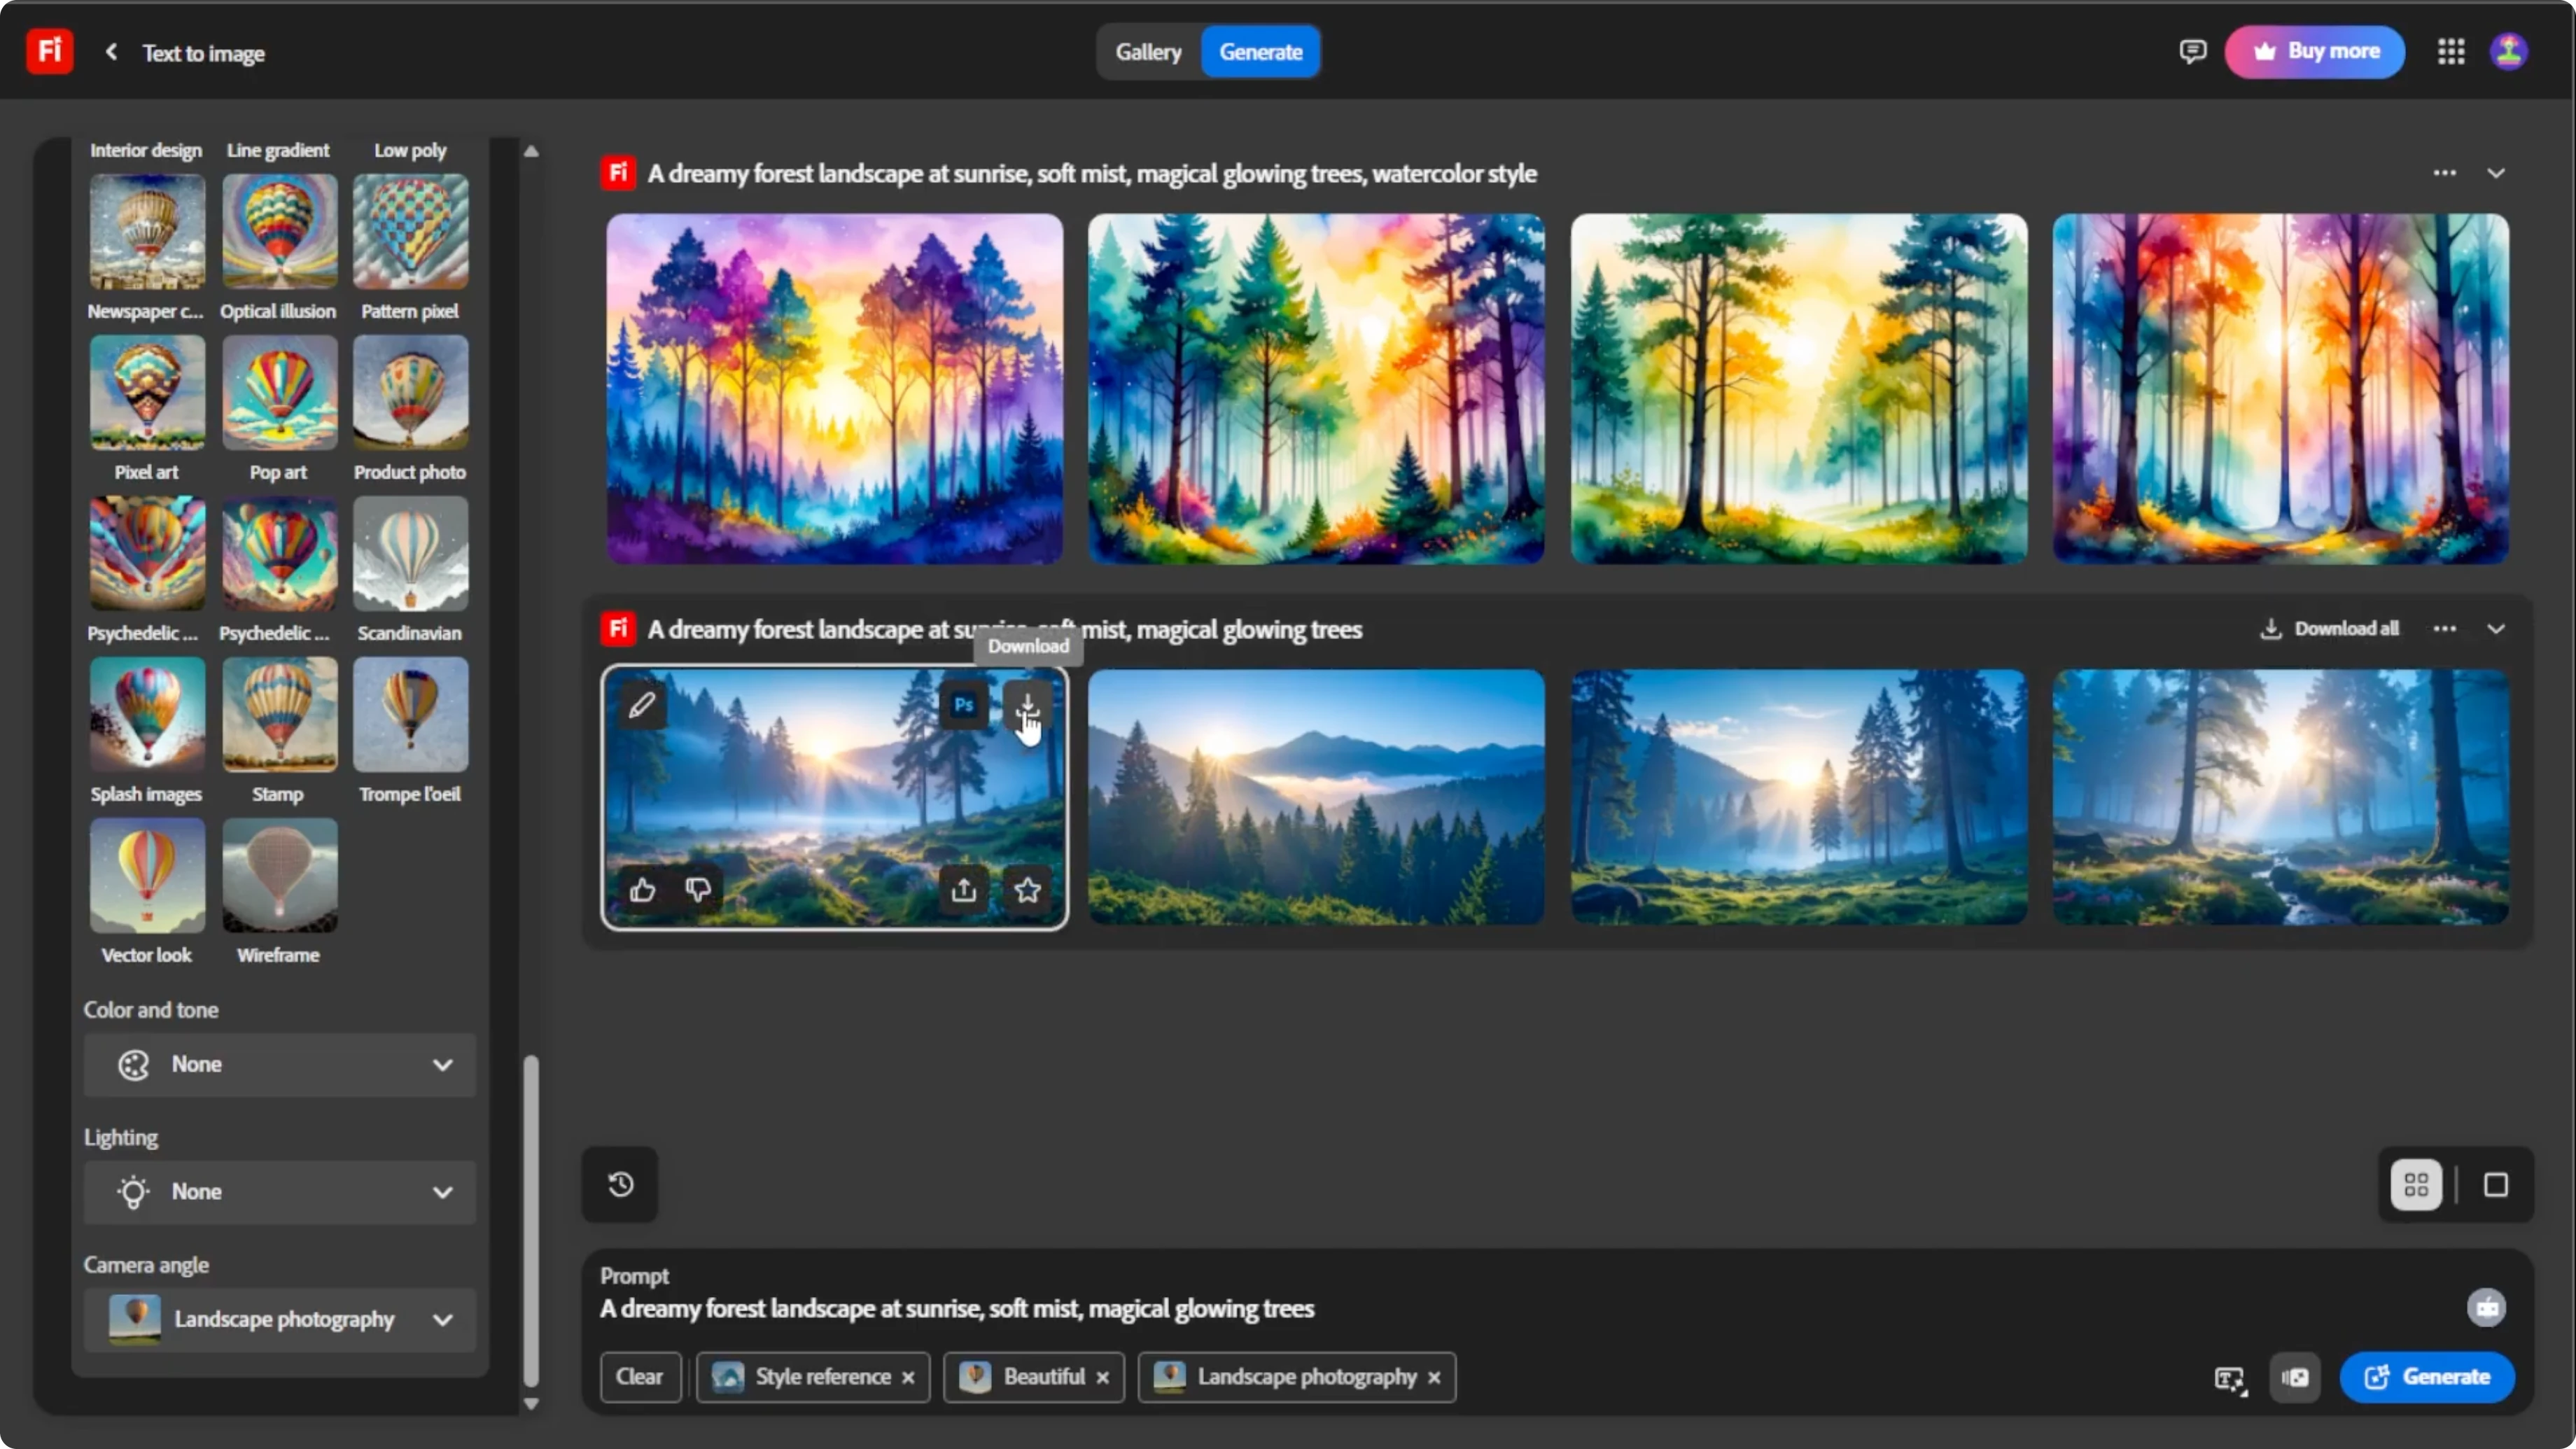Click the edit pencil on hovered image
This screenshot has height=1449, width=2576.
coord(642,705)
